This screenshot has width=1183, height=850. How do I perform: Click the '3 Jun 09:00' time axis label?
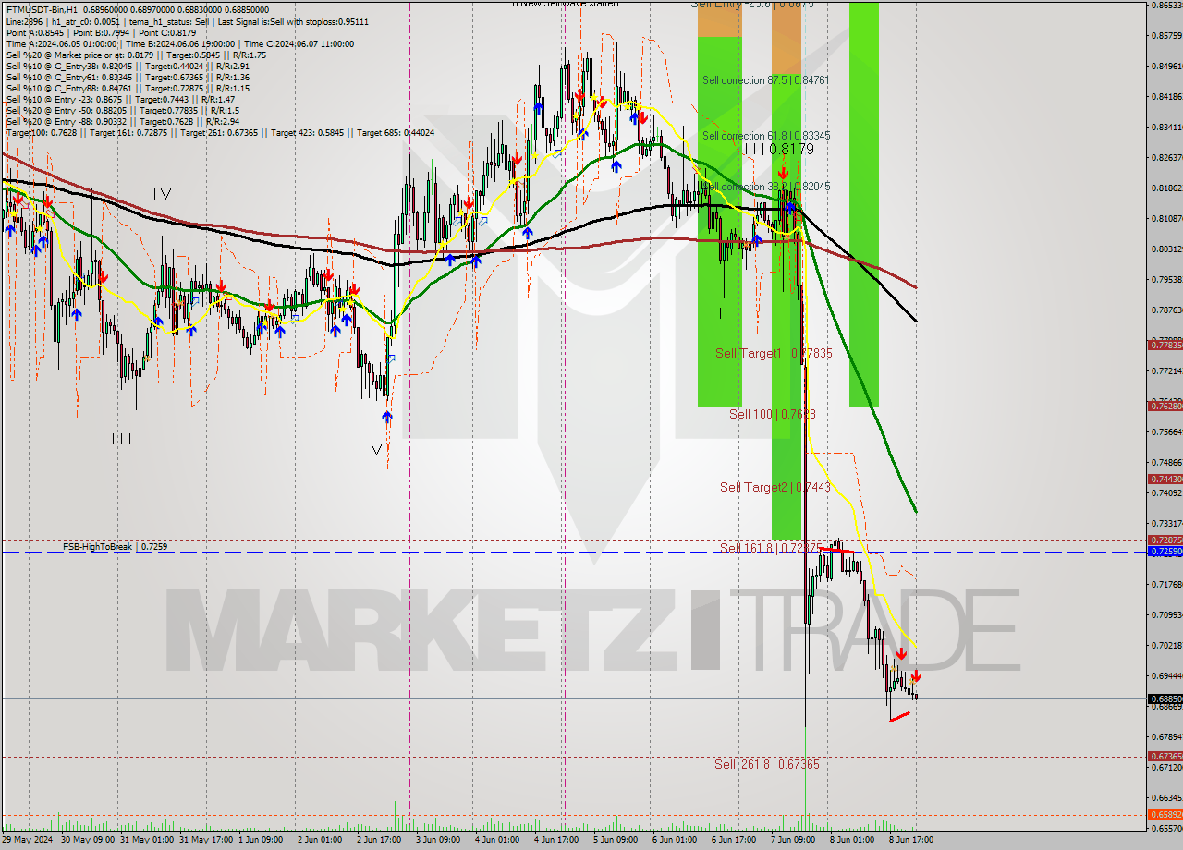pos(438,840)
